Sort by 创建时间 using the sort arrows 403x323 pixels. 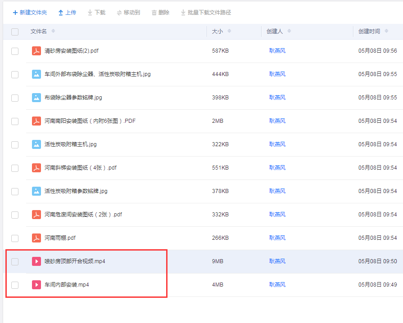click(x=386, y=31)
